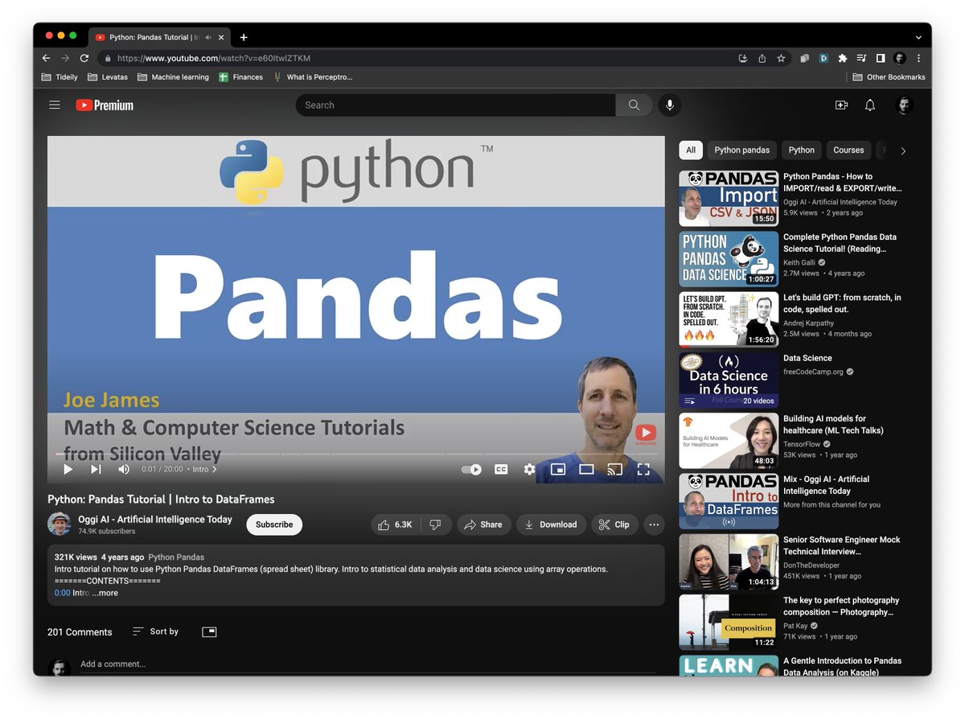This screenshot has height=720, width=965.
Task: Enter full screen mode
Action: 643,469
